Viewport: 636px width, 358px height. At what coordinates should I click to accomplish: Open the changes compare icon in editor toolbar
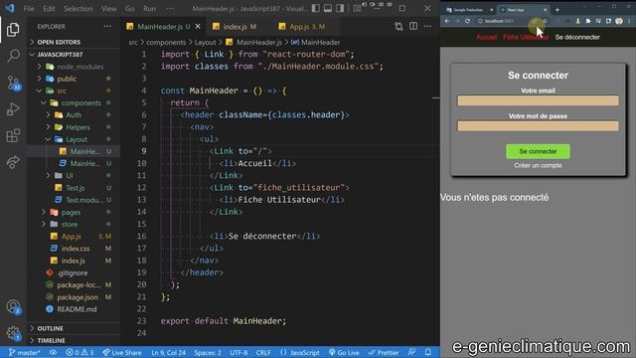click(x=398, y=27)
